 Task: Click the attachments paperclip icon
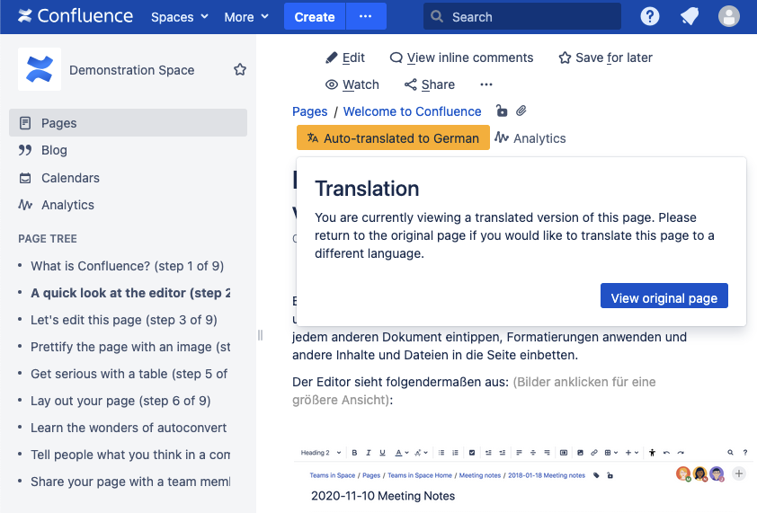click(x=521, y=111)
